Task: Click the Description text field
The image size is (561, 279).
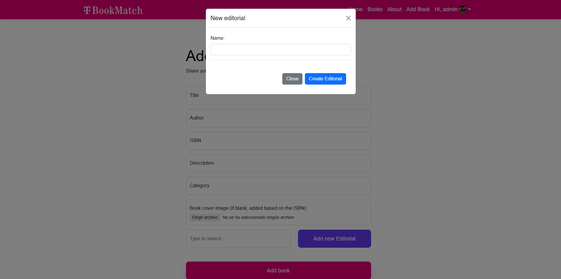Action: coord(278,163)
